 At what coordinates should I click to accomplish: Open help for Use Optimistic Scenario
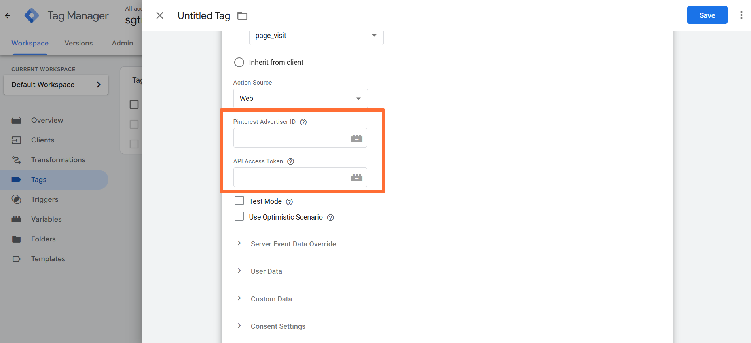pos(331,218)
